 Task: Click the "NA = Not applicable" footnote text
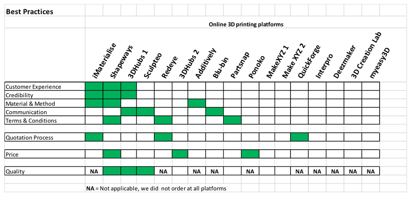point(156,188)
